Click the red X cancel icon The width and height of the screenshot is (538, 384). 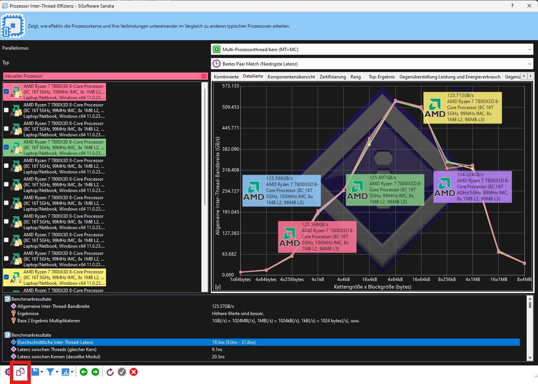click(134, 372)
